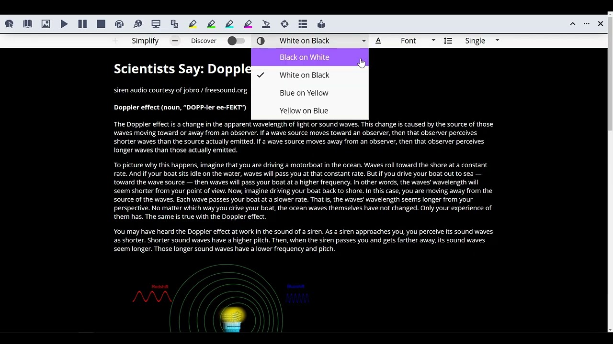Image resolution: width=613 pixels, height=344 pixels.
Task: Choose Blue on Yellow color scheme
Action: [x=310, y=93]
